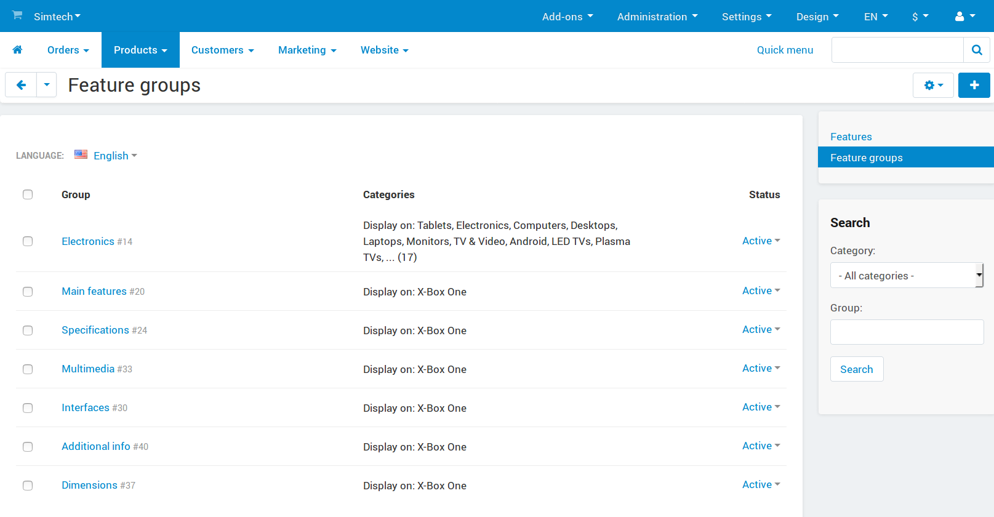
Task: Tick the Multimedia row checkbox
Action: pos(28,369)
